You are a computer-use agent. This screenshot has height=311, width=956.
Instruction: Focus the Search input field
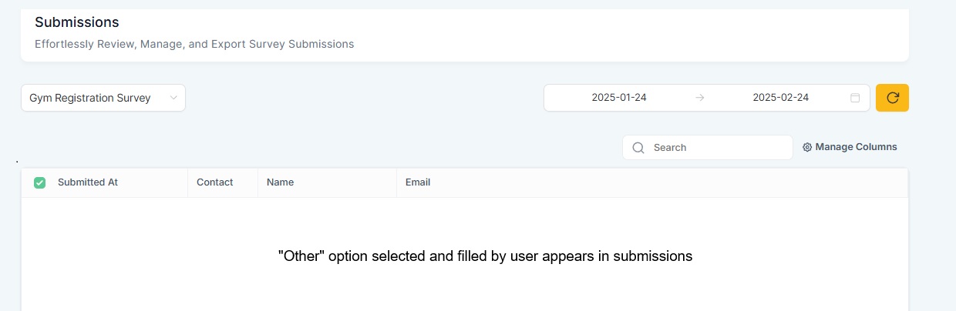[708, 147]
